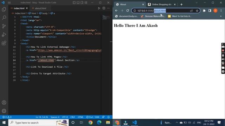The height and width of the screenshot is (126, 225).
Task: Open Chrome profile avatar
Action: point(216,11)
